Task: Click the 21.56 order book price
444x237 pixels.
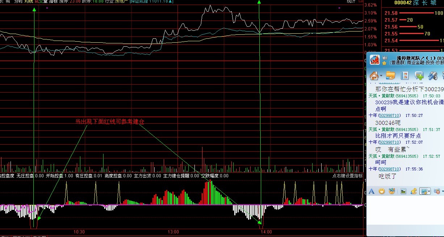Action: (x=391, y=27)
